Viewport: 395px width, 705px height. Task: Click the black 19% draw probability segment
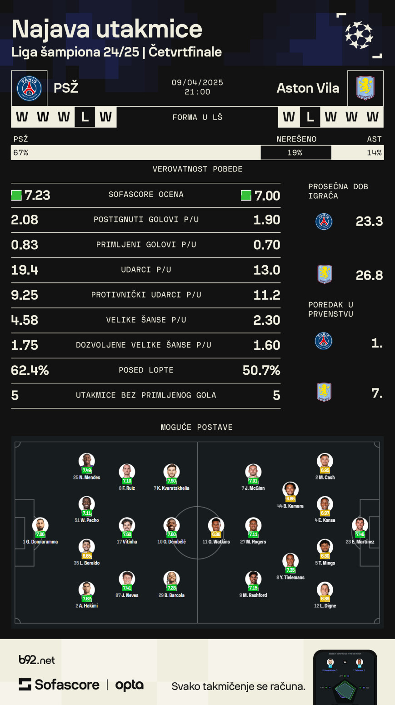pyautogui.click(x=295, y=153)
